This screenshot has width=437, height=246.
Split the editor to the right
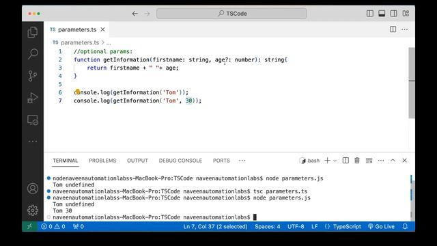tap(393, 29)
